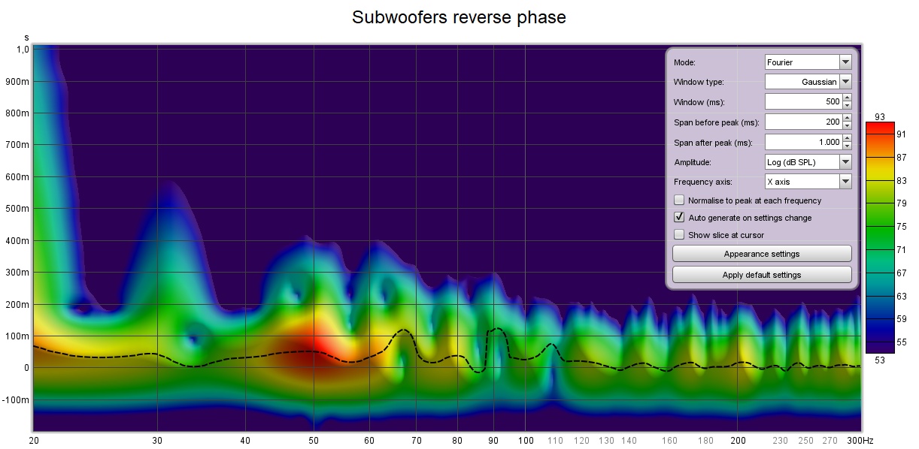Open the Mode dropdown showing Fourier
The image size is (919, 449).
tap(808, 62)
